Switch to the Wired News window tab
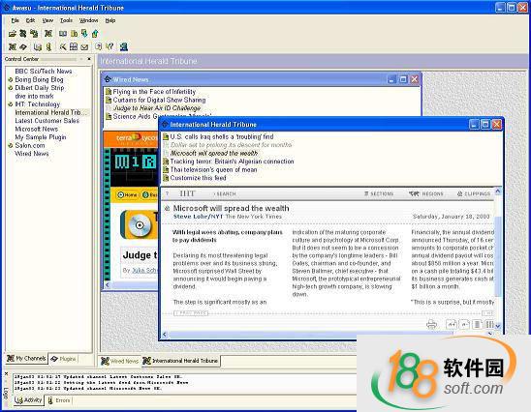 tap(120, 362)
